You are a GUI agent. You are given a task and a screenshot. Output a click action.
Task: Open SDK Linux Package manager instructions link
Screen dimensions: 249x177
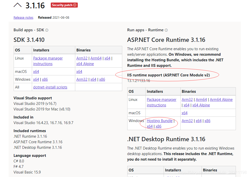(x=48, y=61)
